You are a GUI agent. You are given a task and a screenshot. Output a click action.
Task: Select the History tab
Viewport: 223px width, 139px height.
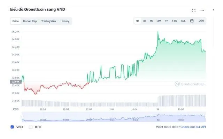pyautogui.click(x=65, y=21)
